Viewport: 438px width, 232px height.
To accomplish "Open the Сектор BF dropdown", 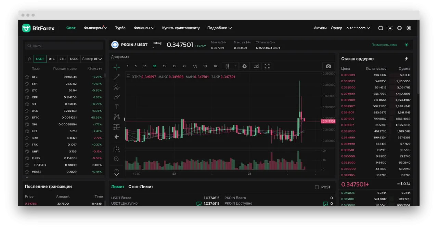I will coord(92,59).
